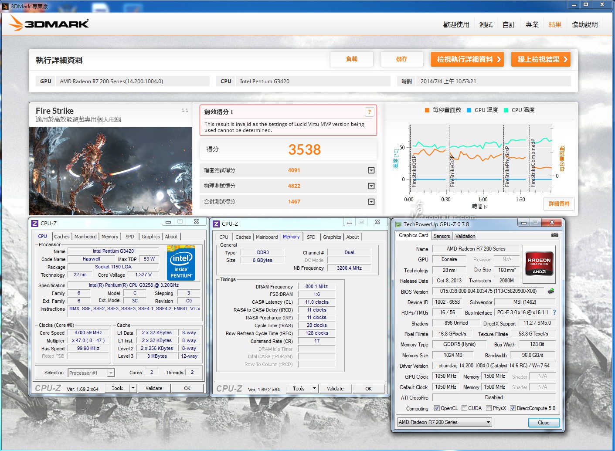
Task: Click the GPU-Z title bar app icon
Action: click(398, 224)
